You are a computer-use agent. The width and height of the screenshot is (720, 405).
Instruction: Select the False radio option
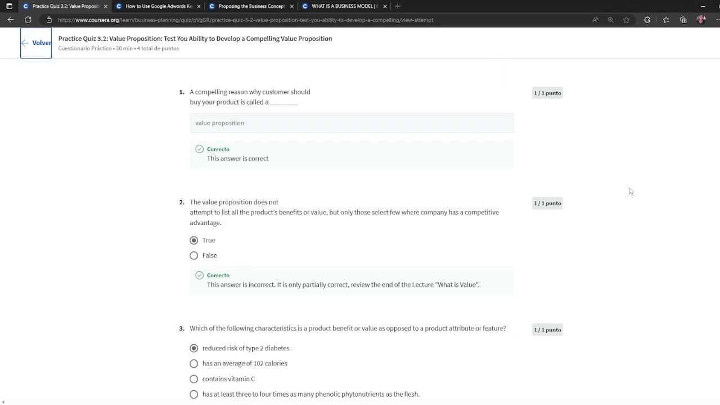tap(194, 255)
